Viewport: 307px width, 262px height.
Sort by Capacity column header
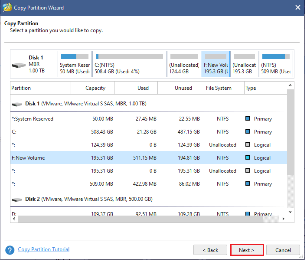pyautogui.click(x=93, y=88)
